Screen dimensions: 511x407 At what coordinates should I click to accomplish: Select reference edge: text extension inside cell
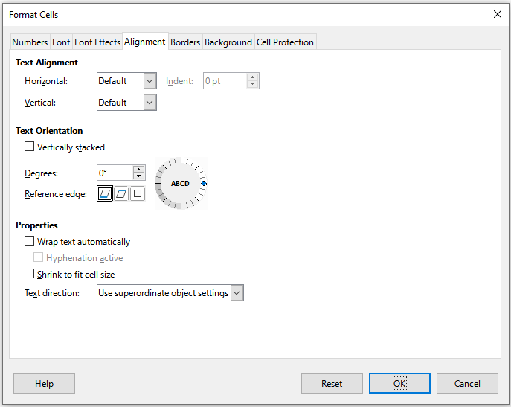coord(138,193)
